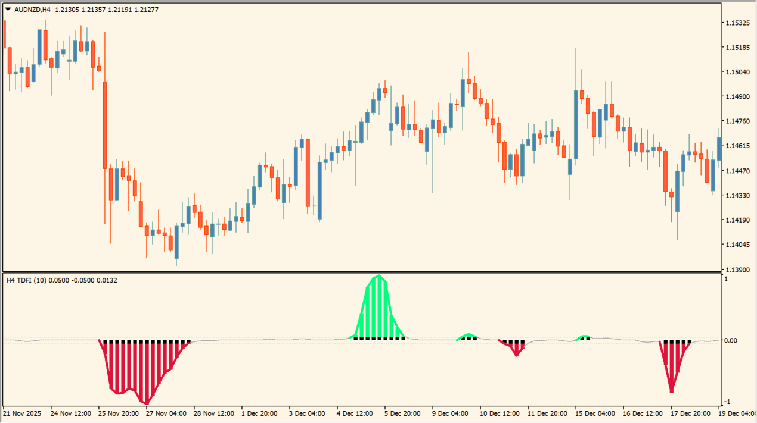Viewport: 757px width, 423px height.
Task: Click the 1.13900 price at the scale bottom
Action: coord(737,269)
